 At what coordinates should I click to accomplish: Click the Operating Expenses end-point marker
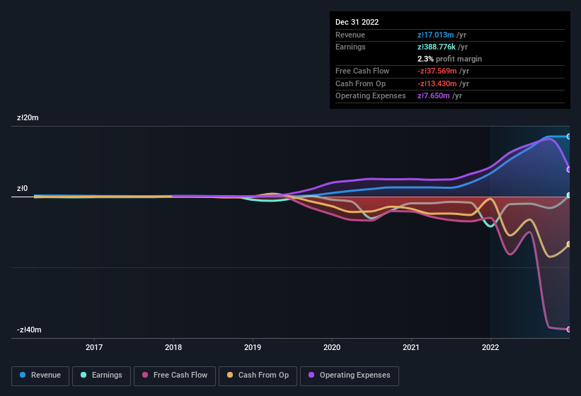569,170
